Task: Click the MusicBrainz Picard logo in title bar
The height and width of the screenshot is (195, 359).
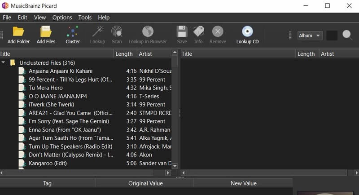Action: coord(5,6)
